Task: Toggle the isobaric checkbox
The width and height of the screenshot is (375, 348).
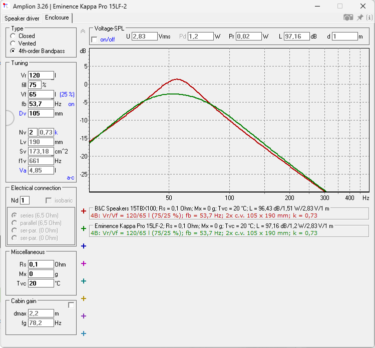Action: tap(49, 200)
